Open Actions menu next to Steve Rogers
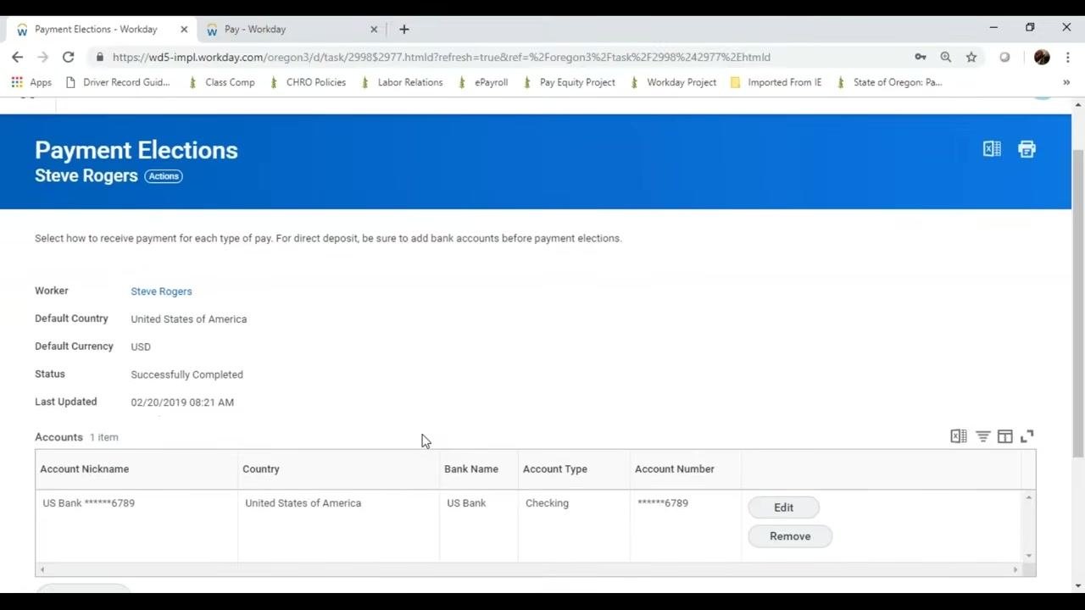1085x610 pixels. (164, 176)
